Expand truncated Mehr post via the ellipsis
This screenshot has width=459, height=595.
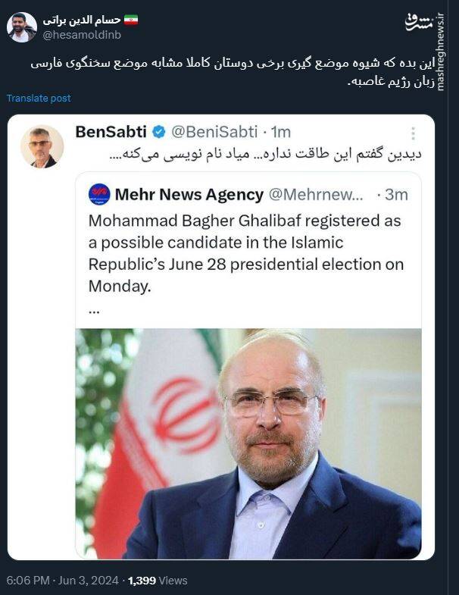pos(94,308)
